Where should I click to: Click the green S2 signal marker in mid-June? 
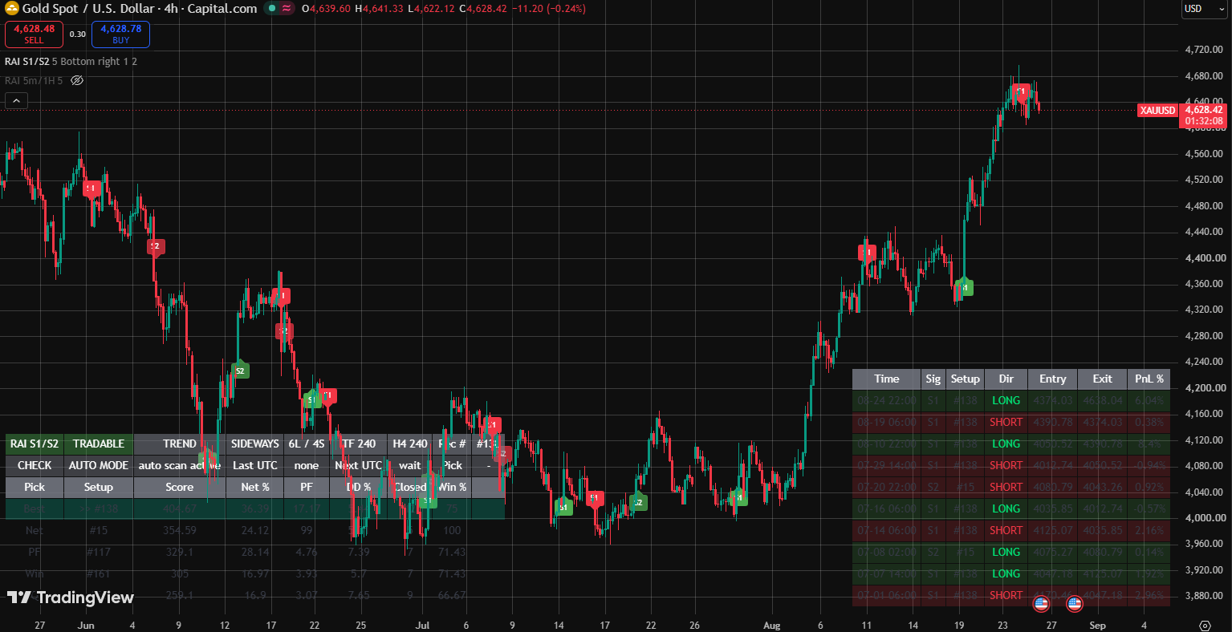(239, 371)
